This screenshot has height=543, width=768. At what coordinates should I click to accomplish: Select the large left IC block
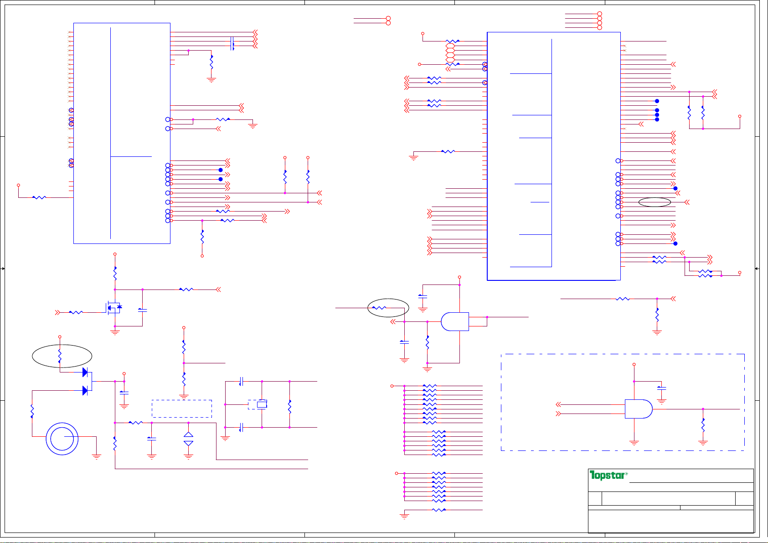coord(122,133)
